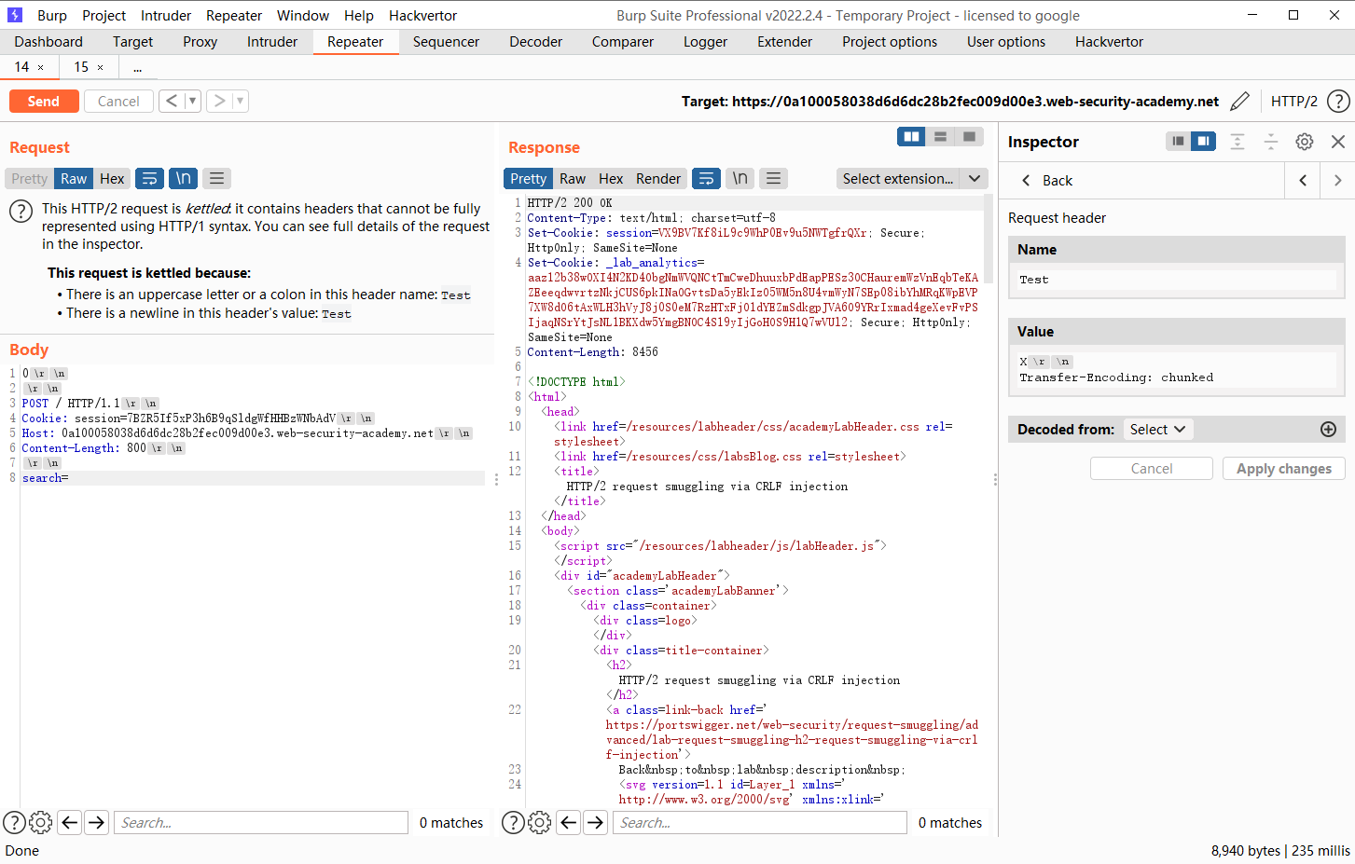Switch request view to Hex
The image size is (1355, 864).
[112, 179]
